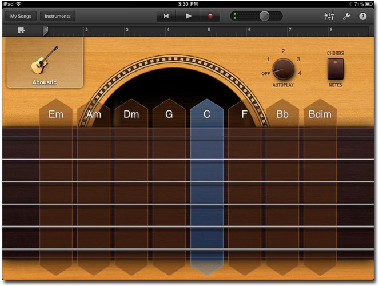Open help question mark icon
379x286 pixels.
(362, 16)
